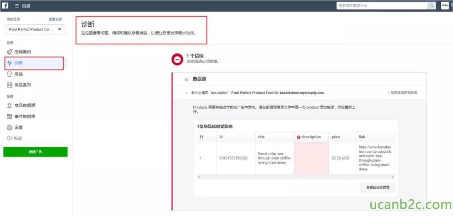453x216 pixels.
Task: Click the 数据源 section heading
Action: coord(200,79)
